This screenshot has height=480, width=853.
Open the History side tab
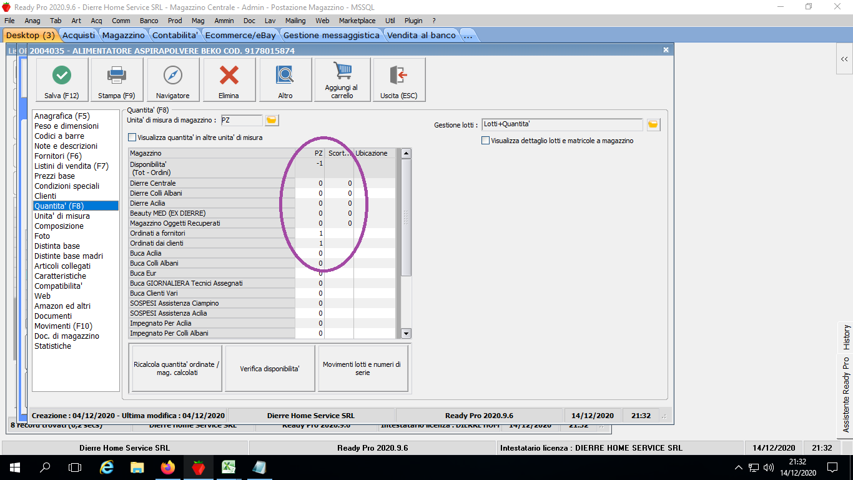[846, 337]
